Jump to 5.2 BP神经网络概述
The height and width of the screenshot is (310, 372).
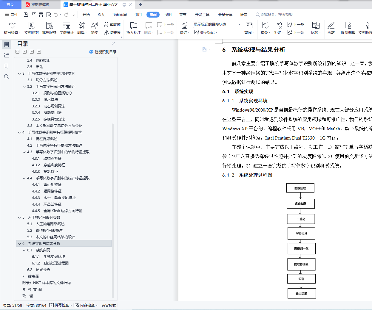coord(45,231)
